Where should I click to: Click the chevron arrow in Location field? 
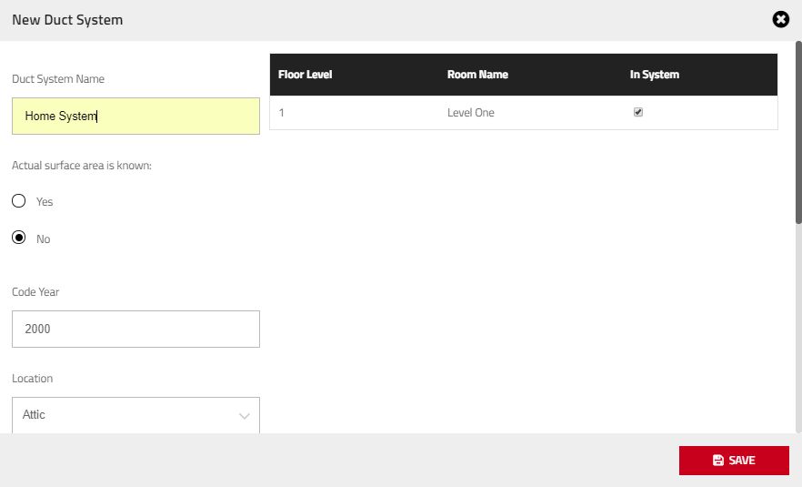244,416
